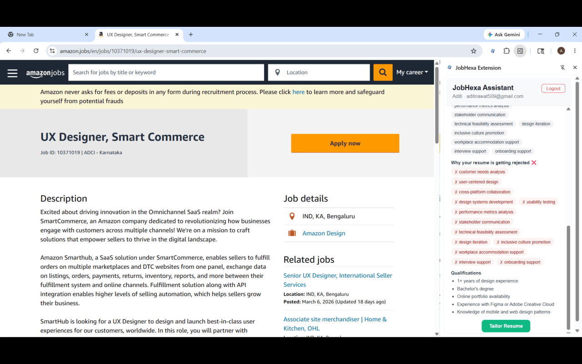The image size is (582, 364).
Task: Click the red 'workplace accommodation support' tag
Action: click(x=489, y=252)
